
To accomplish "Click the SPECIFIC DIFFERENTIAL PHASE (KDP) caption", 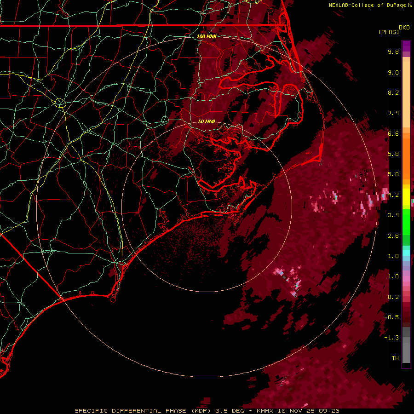I will [143, 411].
